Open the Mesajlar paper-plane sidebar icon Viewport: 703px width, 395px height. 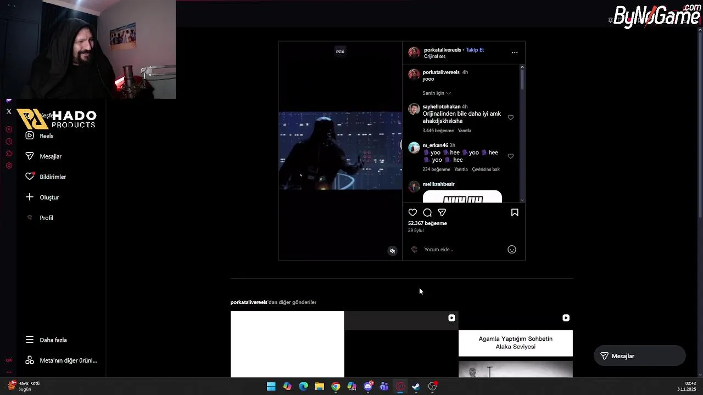(30, 156)
